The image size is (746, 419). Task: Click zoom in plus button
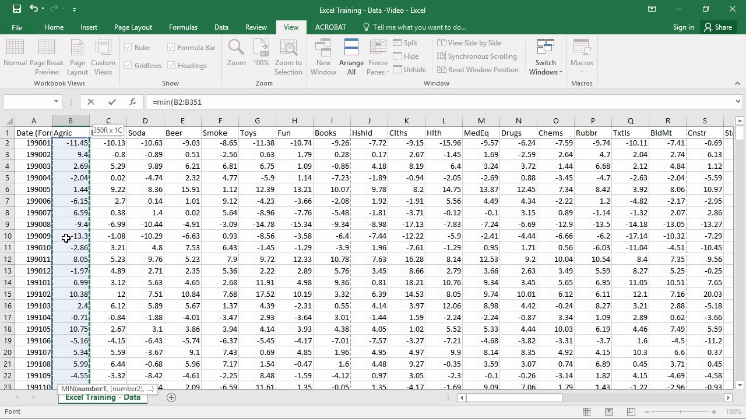click(x=714, y=411)
